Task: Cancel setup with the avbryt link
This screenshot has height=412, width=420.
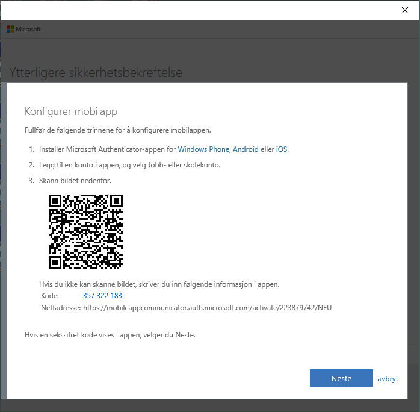Action: pyautogui.click(x=388, y=379)
